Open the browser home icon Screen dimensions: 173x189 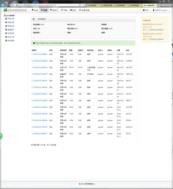(163, 5)
